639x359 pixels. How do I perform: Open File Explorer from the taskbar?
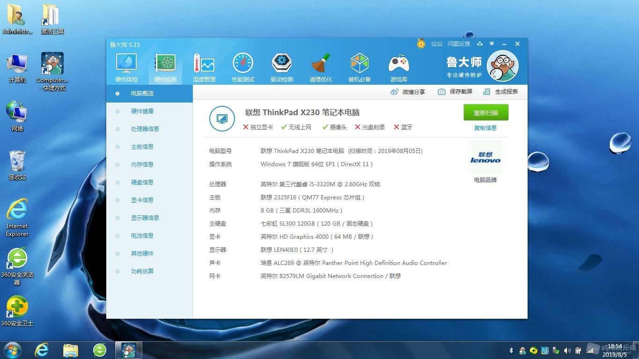(71, 350)
